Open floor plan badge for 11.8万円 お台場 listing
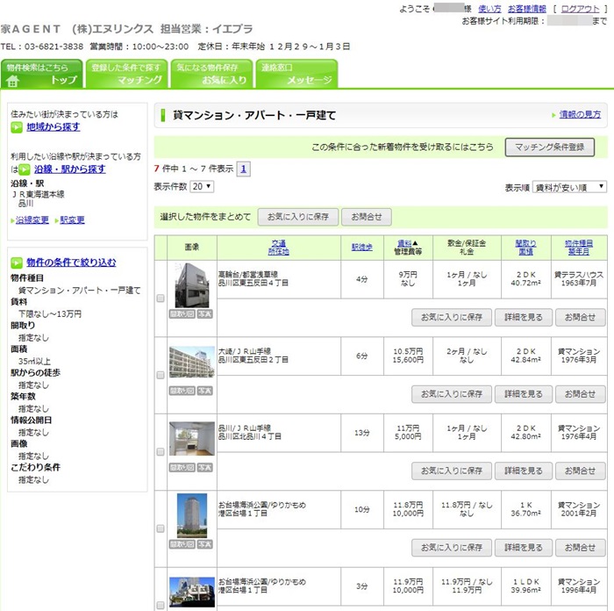Screen dimensions: 614x611 tap(182, 544)
